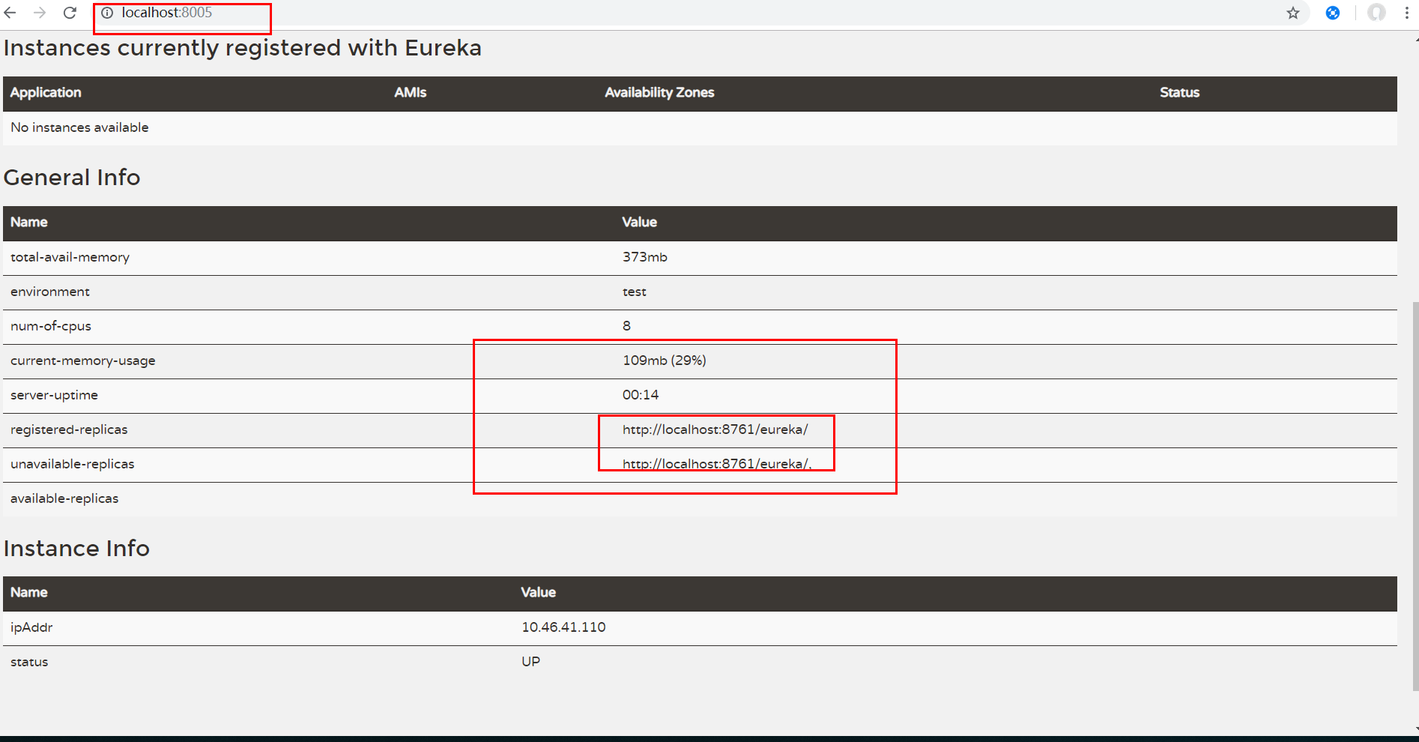Click the AMIs column header

pos(411,92)
